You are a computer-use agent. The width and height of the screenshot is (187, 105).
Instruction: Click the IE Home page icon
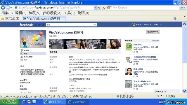tap(175, 18)
